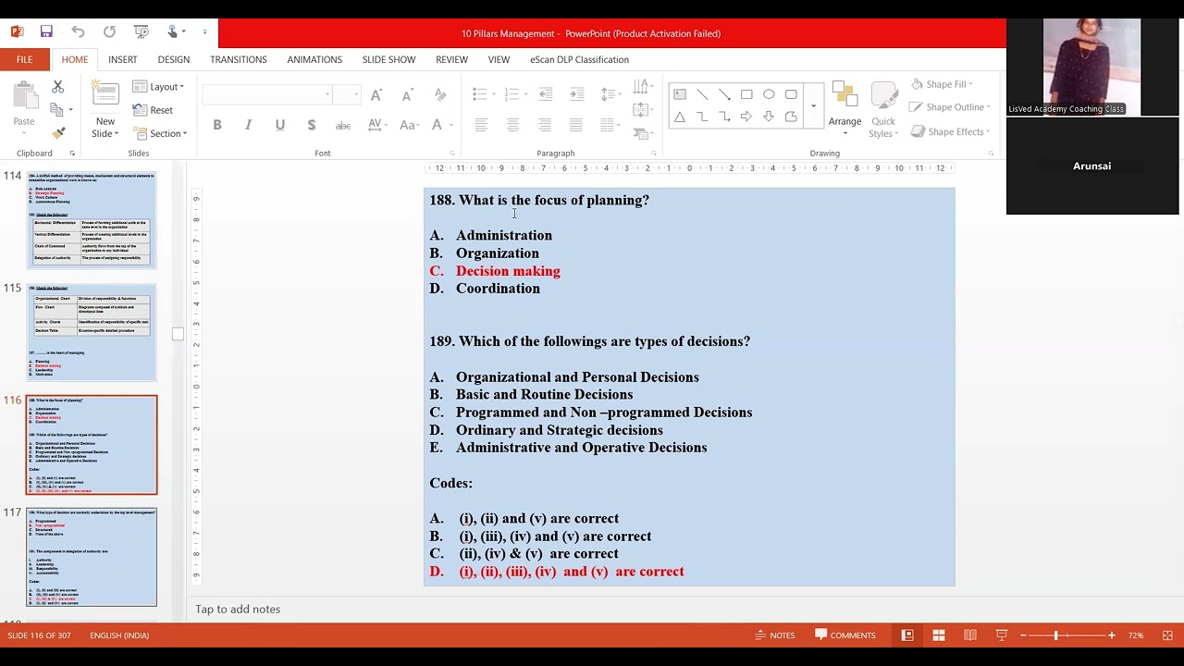Toggle Italic formatting
This screenshot has width=1184, height=666.
(x=248, y=125)
